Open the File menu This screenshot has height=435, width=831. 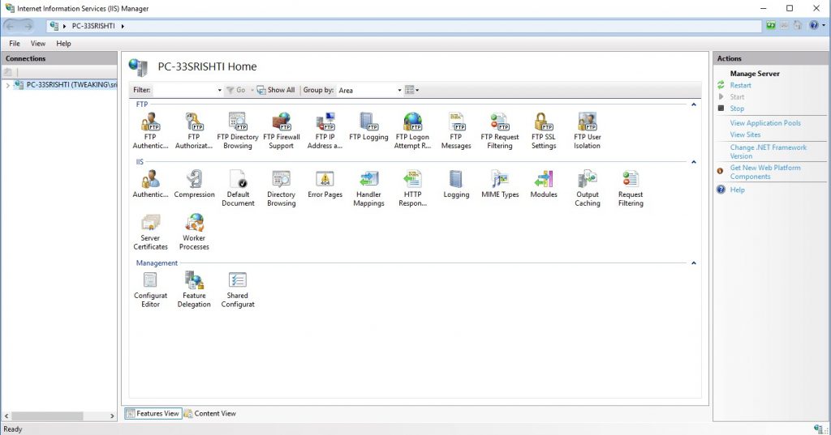15,44
